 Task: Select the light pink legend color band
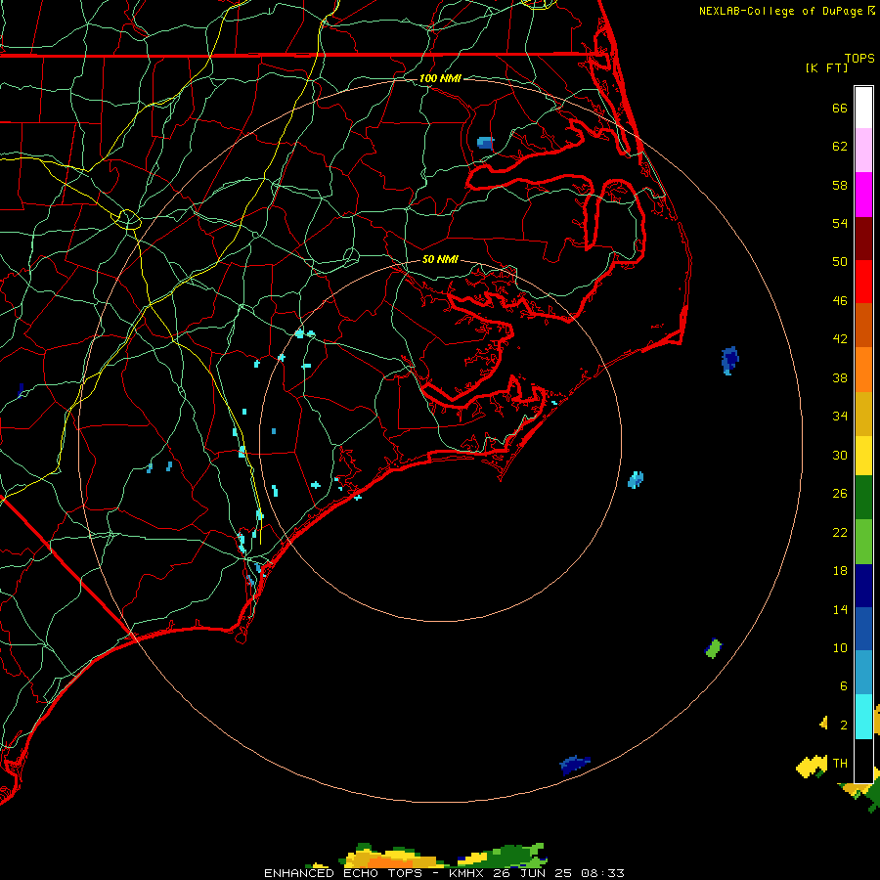coord(863,151)
